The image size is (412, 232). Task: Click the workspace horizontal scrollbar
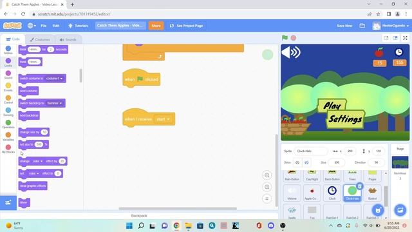pyautogui.click(x=178, y=209)
